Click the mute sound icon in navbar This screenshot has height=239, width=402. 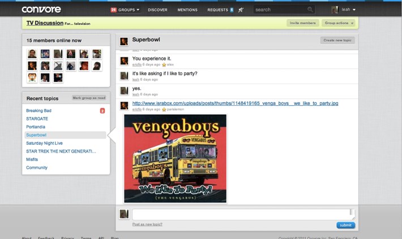click(x=241, y=10)
